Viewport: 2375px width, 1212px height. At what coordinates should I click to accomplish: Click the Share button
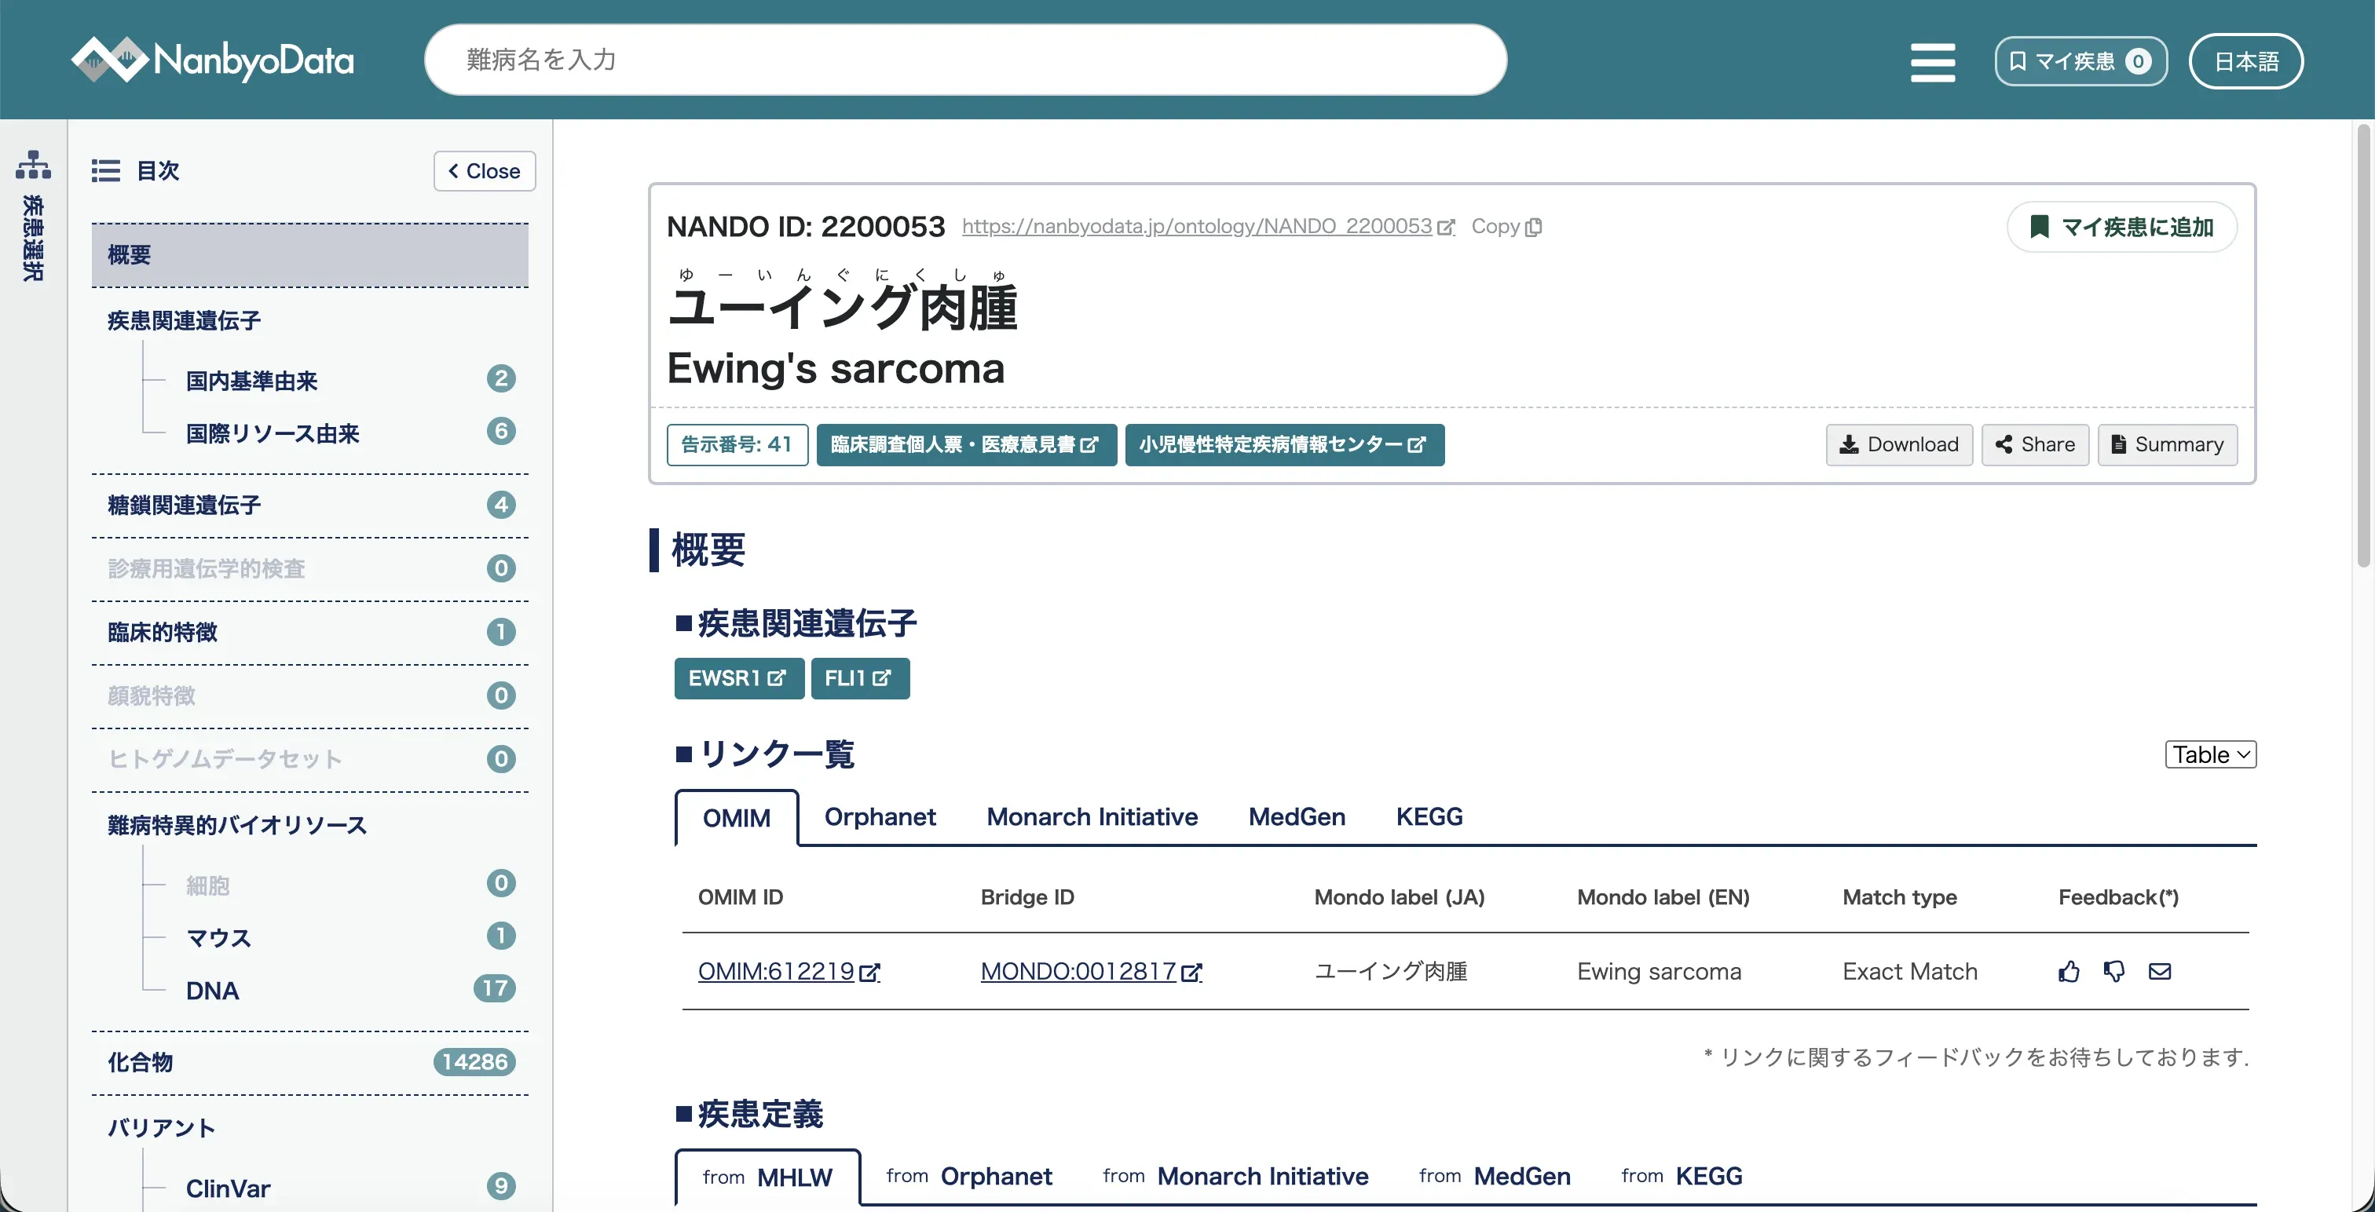pyautogui.click(x=2035, y=445)
